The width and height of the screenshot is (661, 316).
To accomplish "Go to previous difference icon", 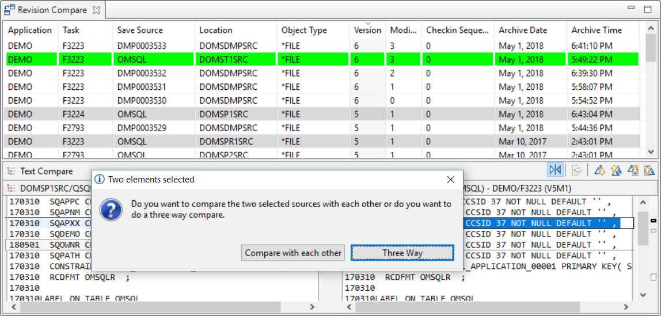I will (616, 170).
